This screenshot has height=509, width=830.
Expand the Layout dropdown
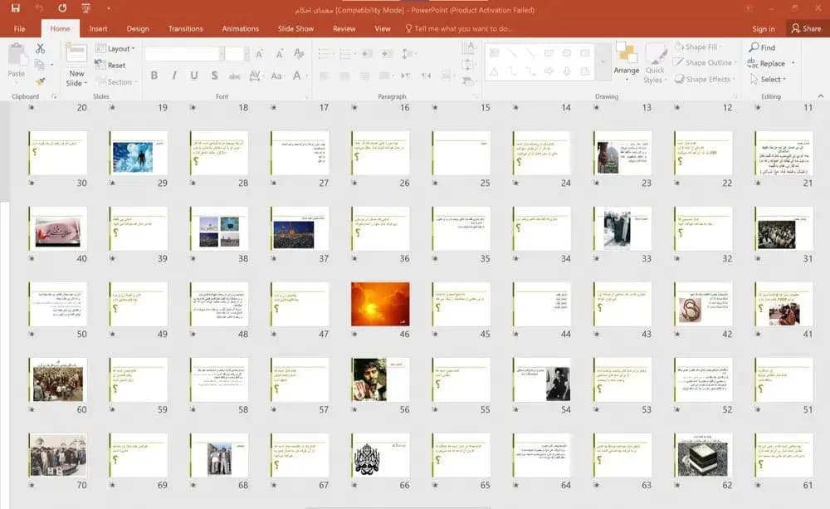(115, 49)
